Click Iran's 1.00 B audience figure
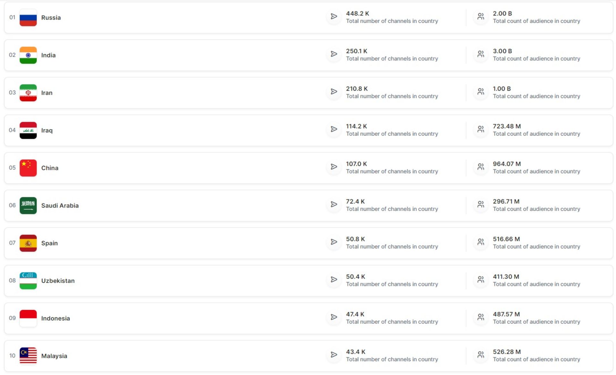 [x=501, y=89]
